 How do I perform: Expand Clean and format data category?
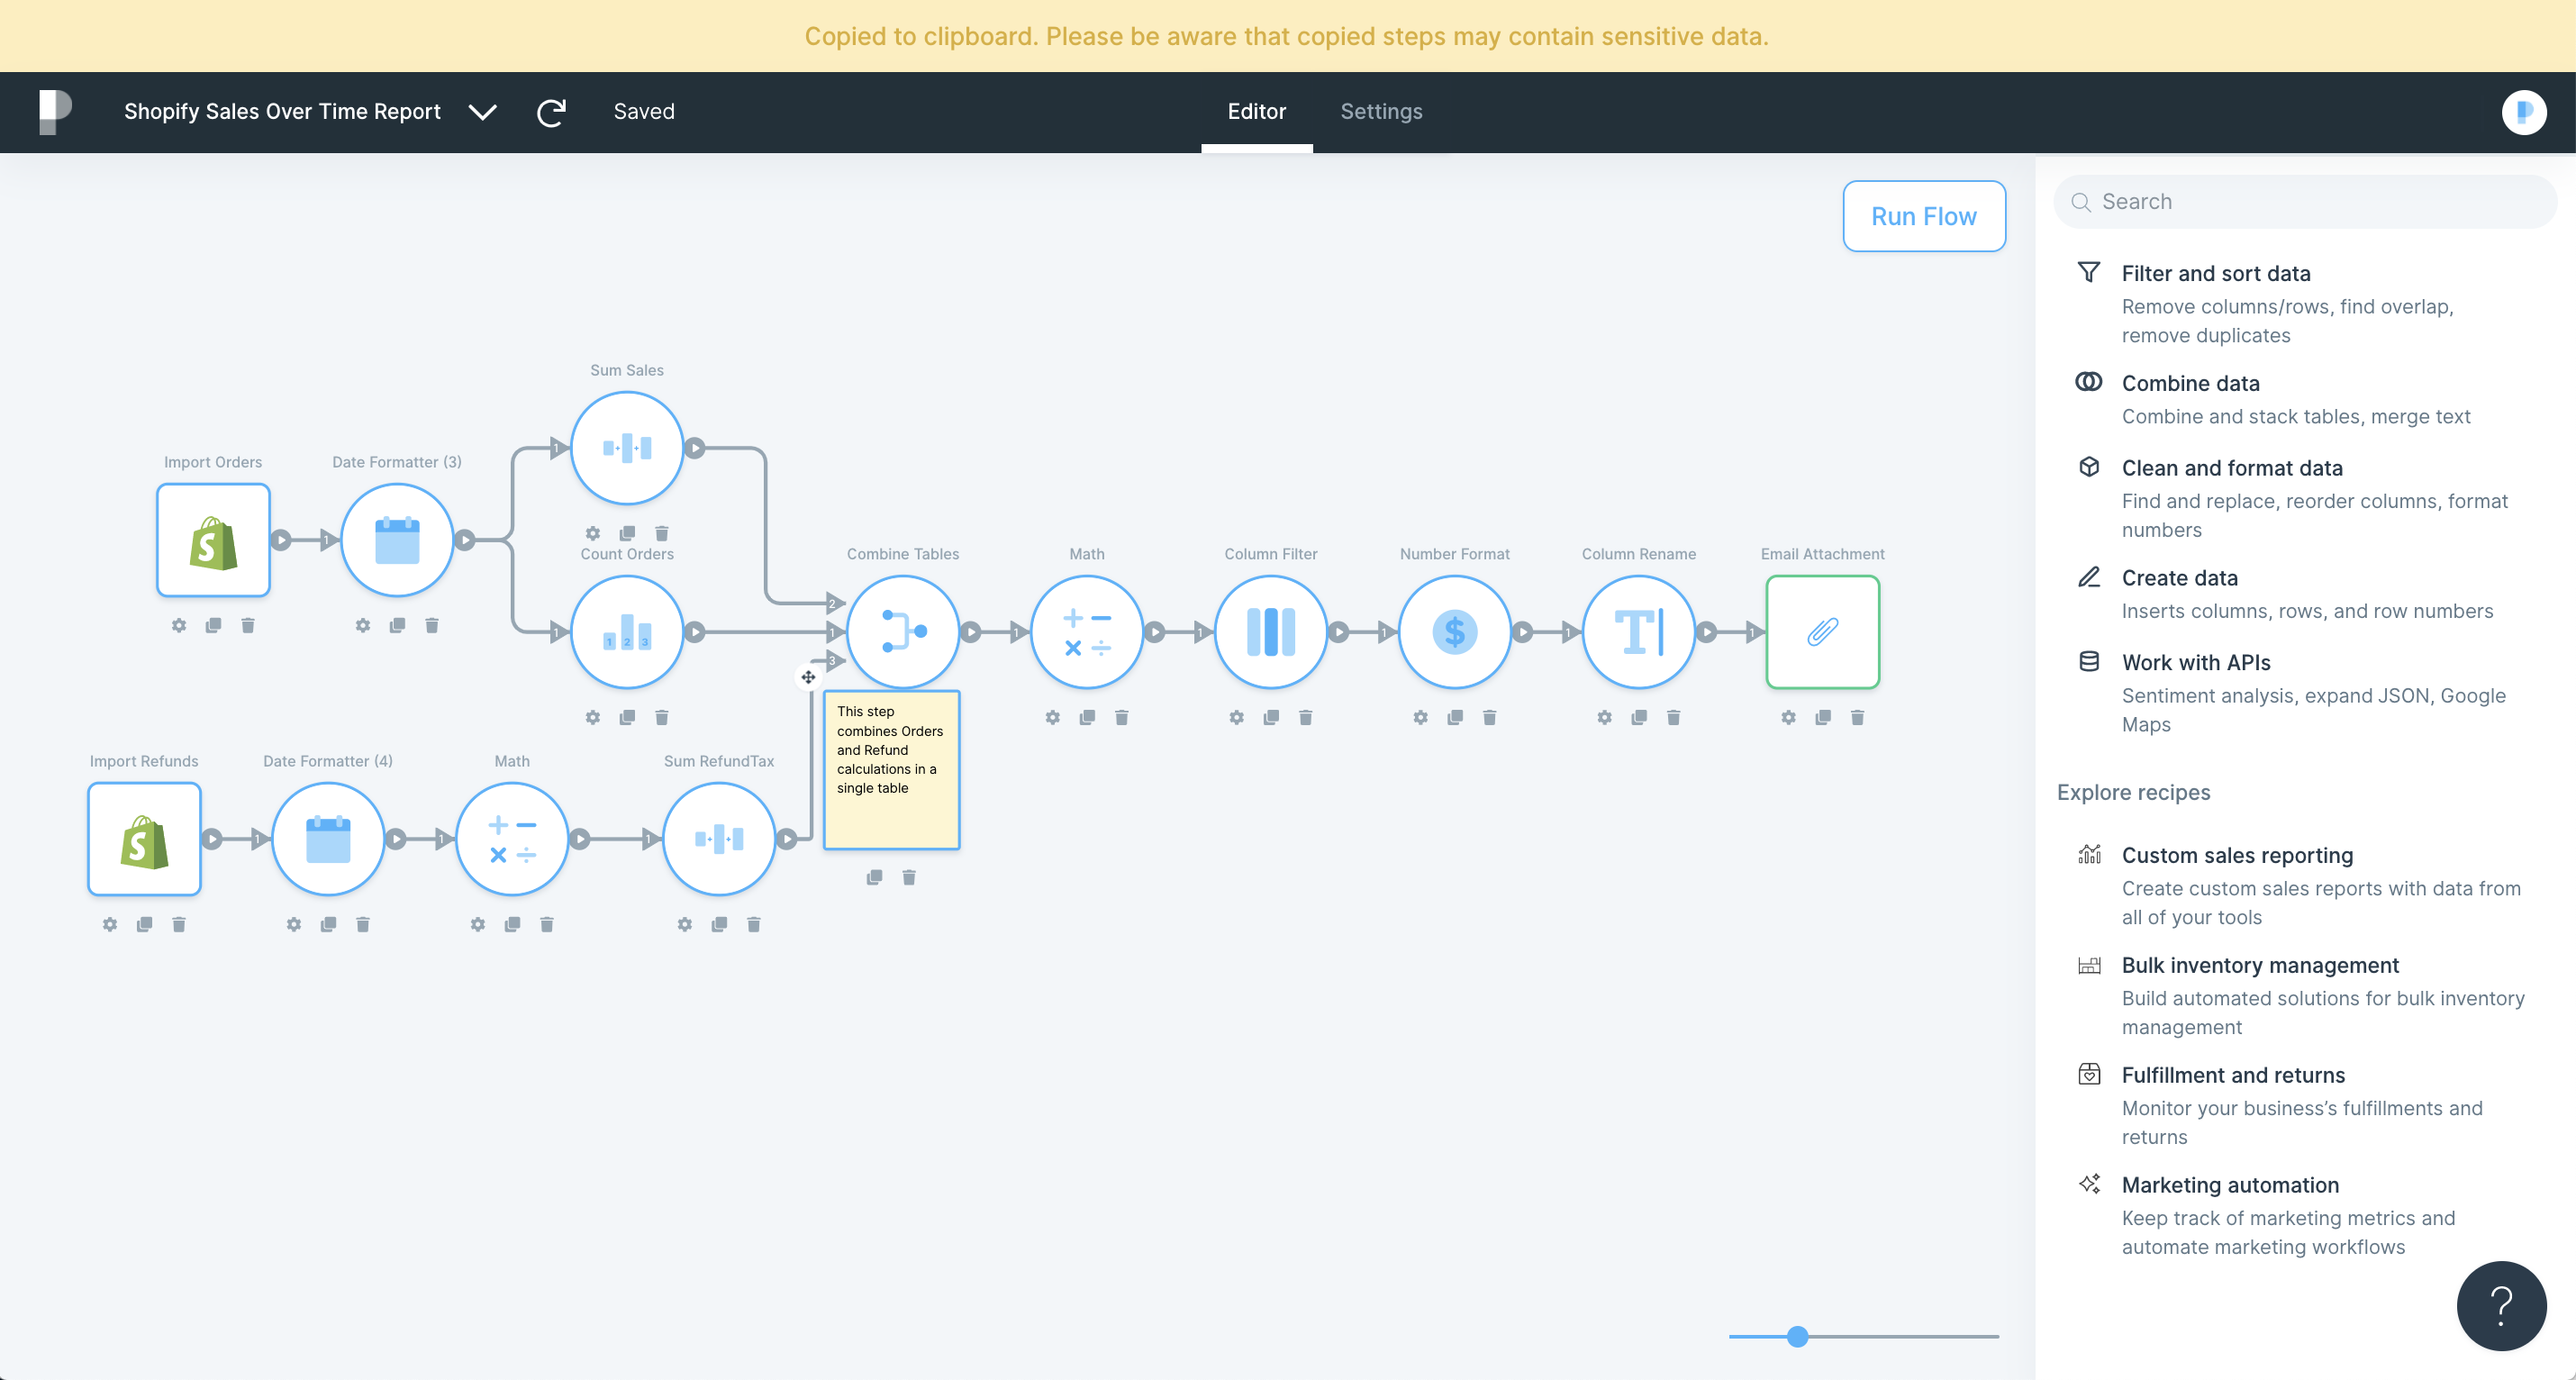2300,498
